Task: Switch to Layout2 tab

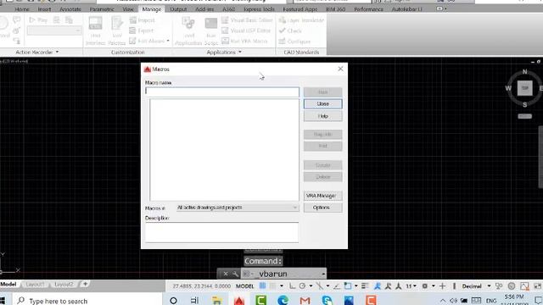Action: (64, 285)
